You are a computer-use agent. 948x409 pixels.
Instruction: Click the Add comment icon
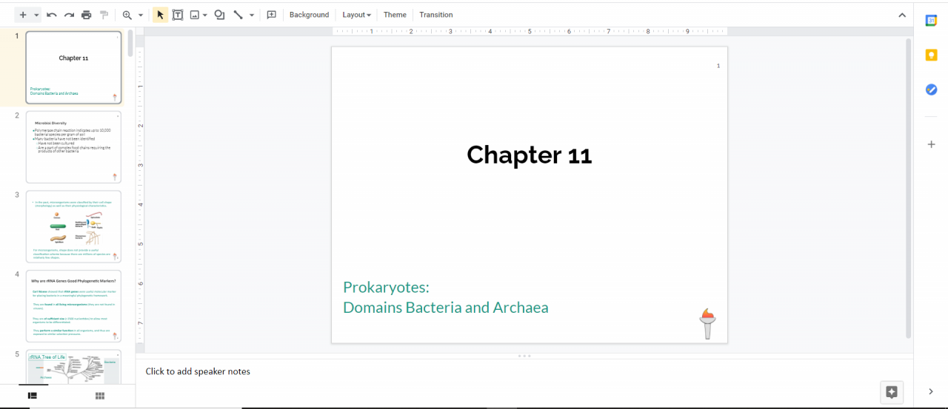pyautogui.click(x=271, y=15)
